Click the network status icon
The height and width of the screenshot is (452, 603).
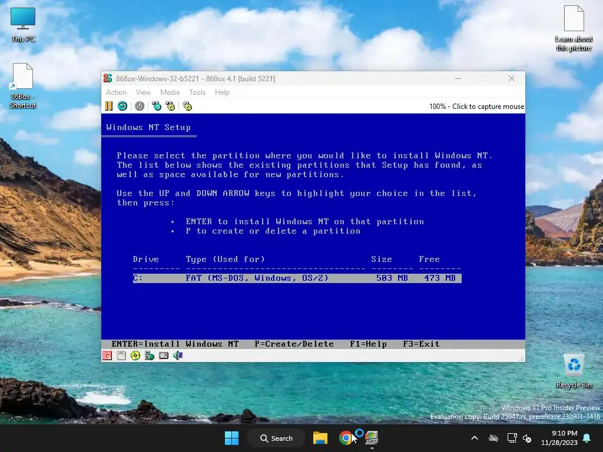pos(149,355)
